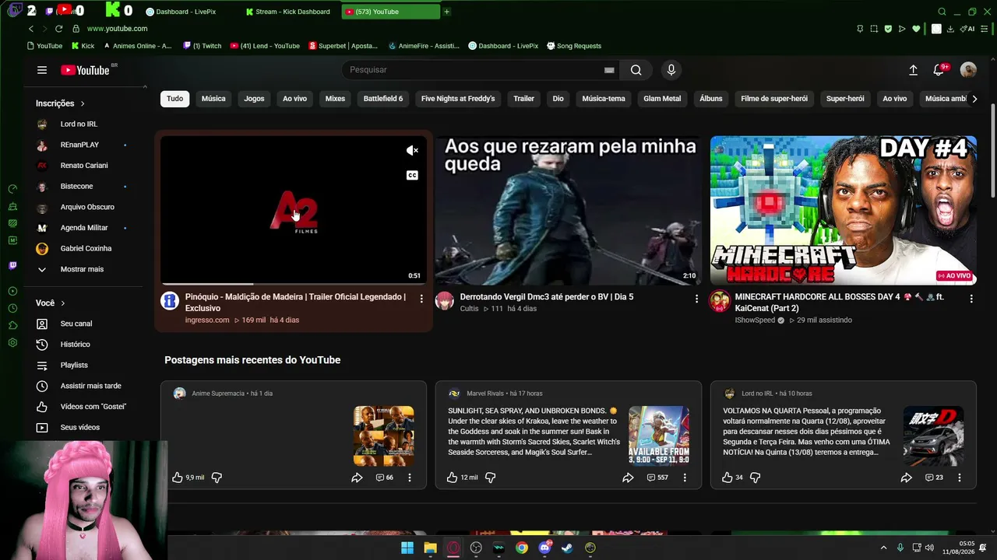Open the Derrotando Vergil video thumbnail
This screenshot has width=997, height=560.
point(569,211)
